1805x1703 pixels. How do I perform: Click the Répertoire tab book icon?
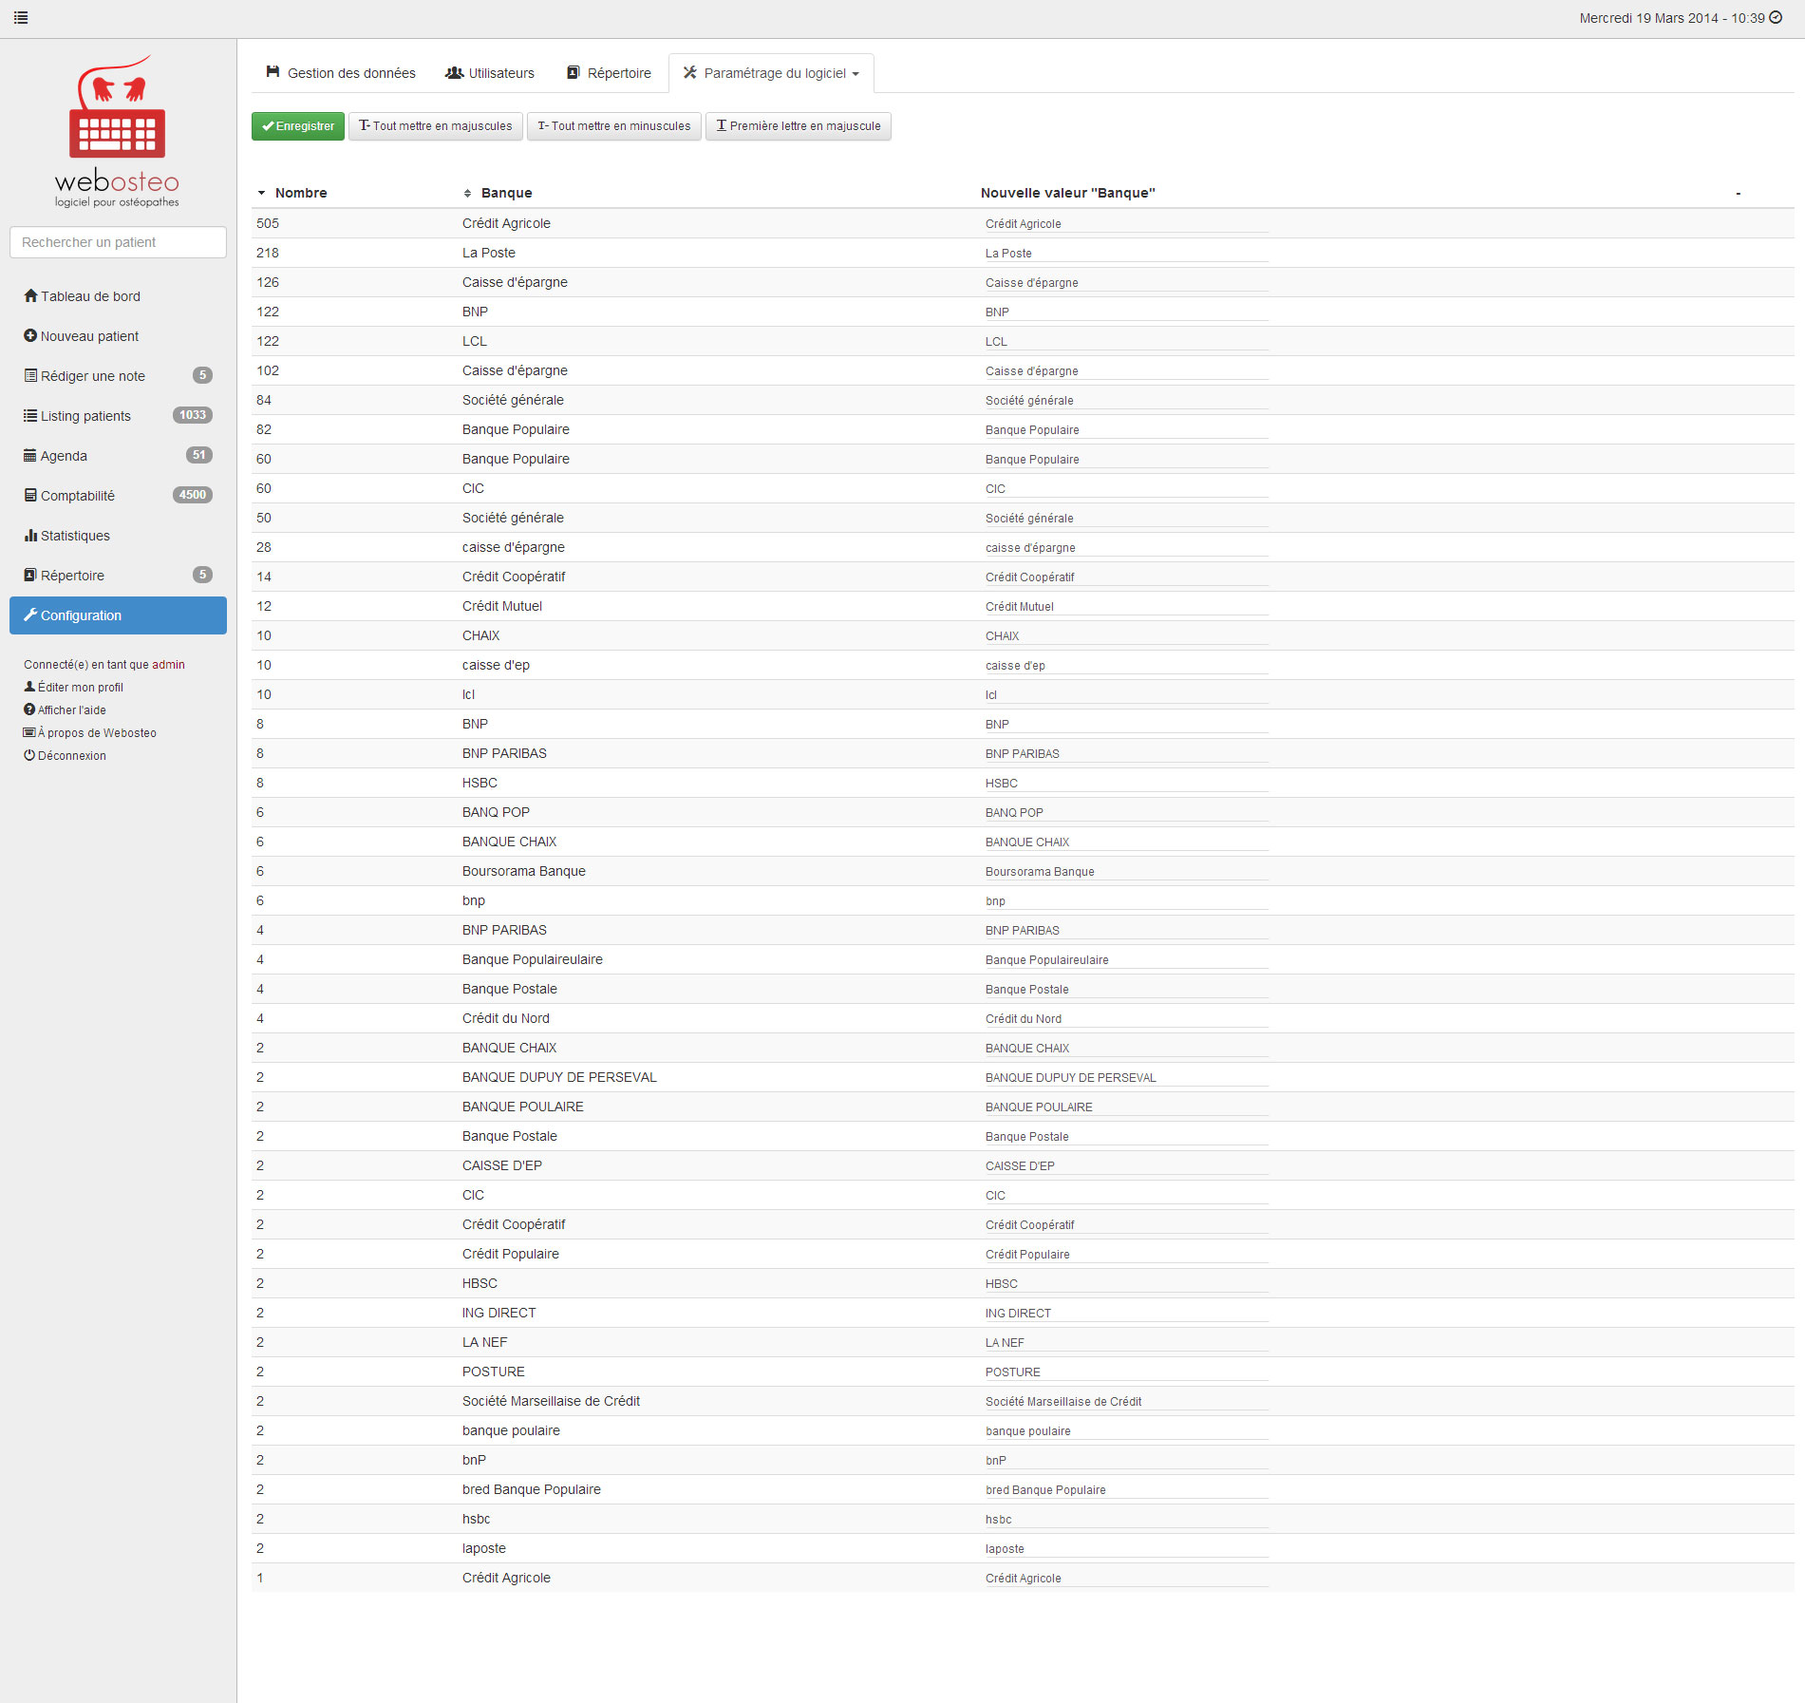[x=573, y=73]
